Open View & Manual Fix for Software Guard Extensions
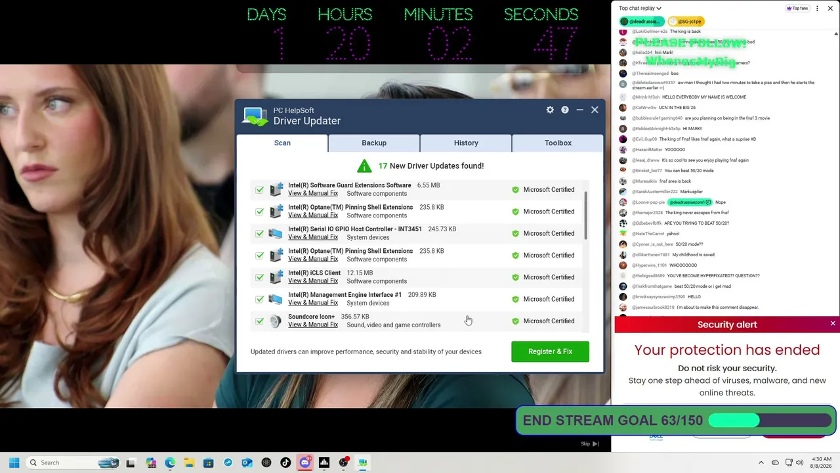Image resolution: width=840 pixels, height=473 pixels. pos(313,193)
